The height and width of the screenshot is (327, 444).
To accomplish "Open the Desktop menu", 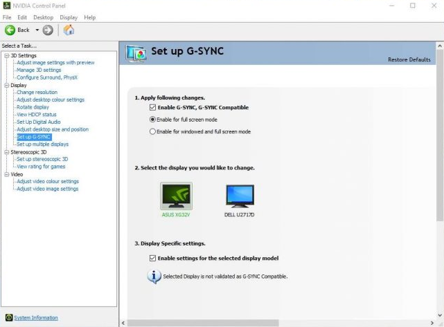I will tap(44, 17).
